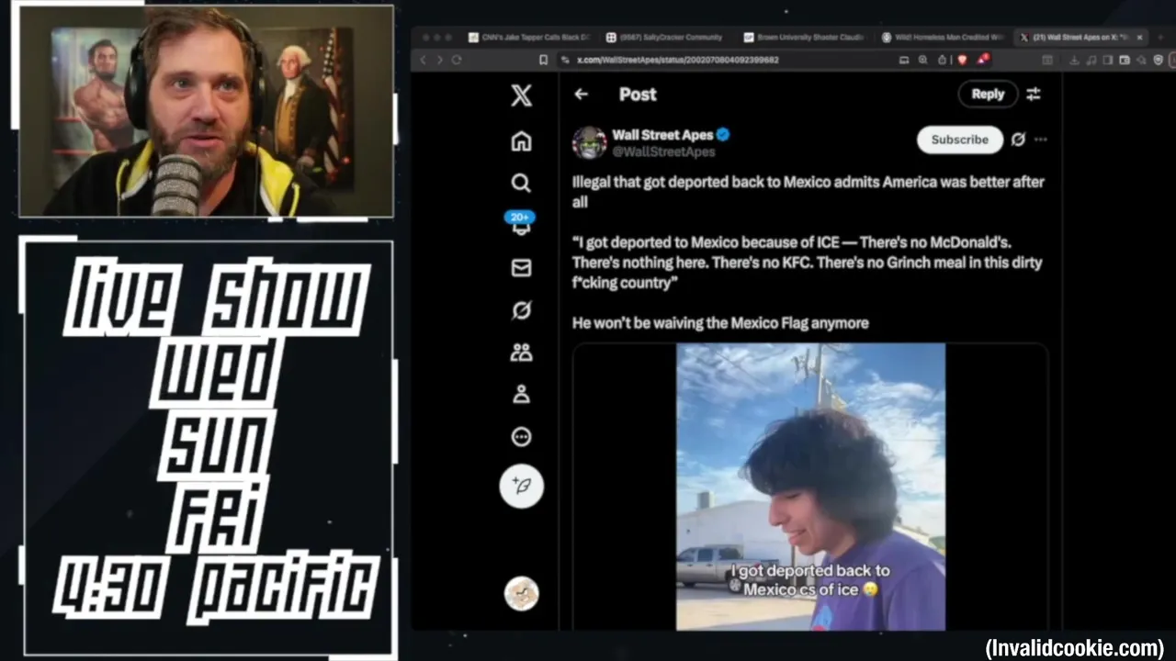This screenshot has width=1176, height=661.
Task: Compose a new post with feather button
Action: pos(521,486)
